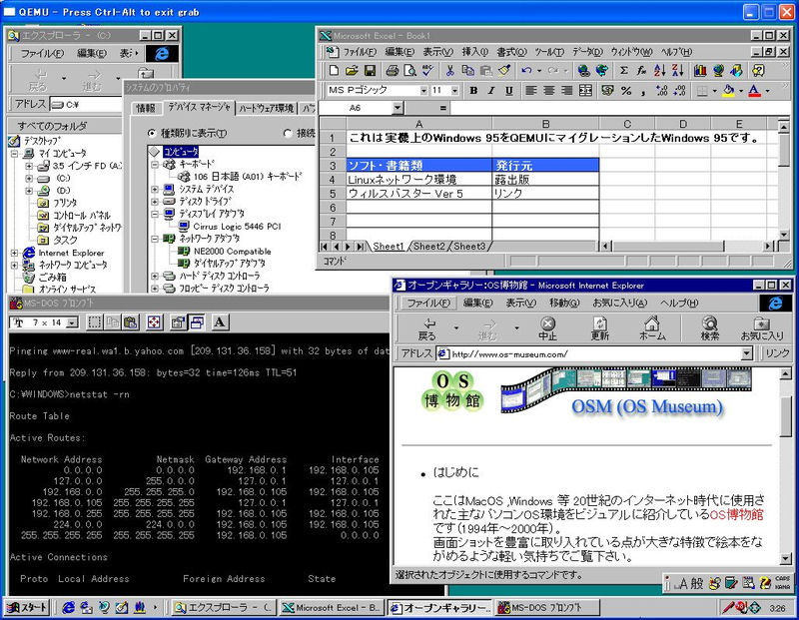Click the Merge and Center icon in Excel
This screenshot has height=620, width=799.
[585, 91]
